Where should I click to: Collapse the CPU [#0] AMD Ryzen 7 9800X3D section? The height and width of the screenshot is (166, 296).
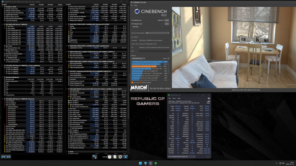click(x=3, y=24)
